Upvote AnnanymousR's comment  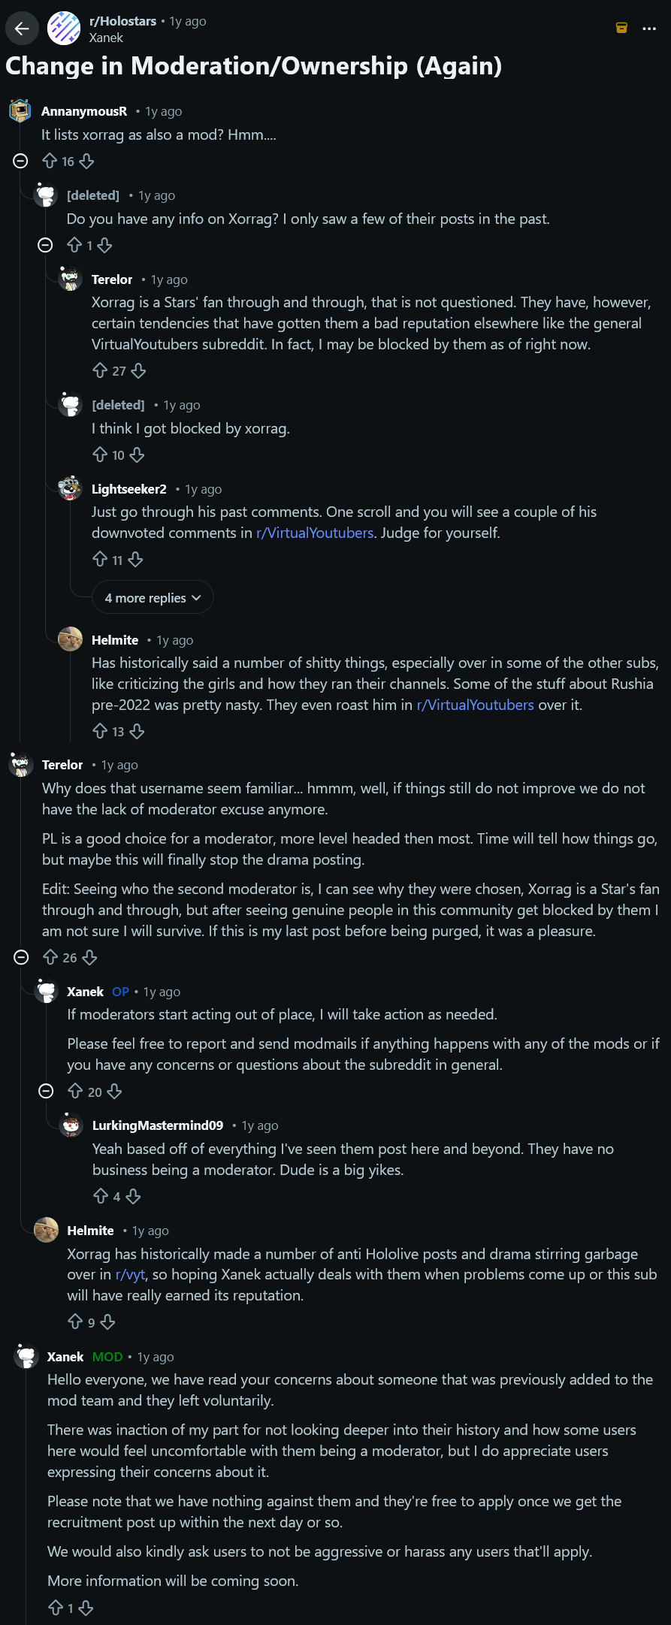coord(50,161)
